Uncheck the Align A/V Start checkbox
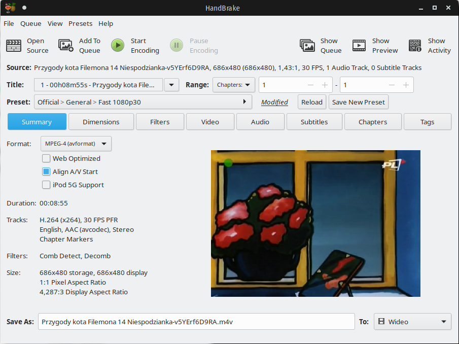This screenshot has width=459, height=344. pos(46,171)
